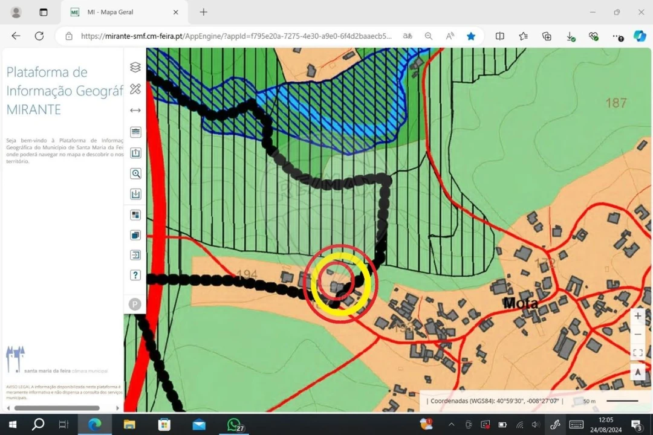653x435 pixels.
Task: Reset the map north orientation arrow
Action: [x=638, y=372]
